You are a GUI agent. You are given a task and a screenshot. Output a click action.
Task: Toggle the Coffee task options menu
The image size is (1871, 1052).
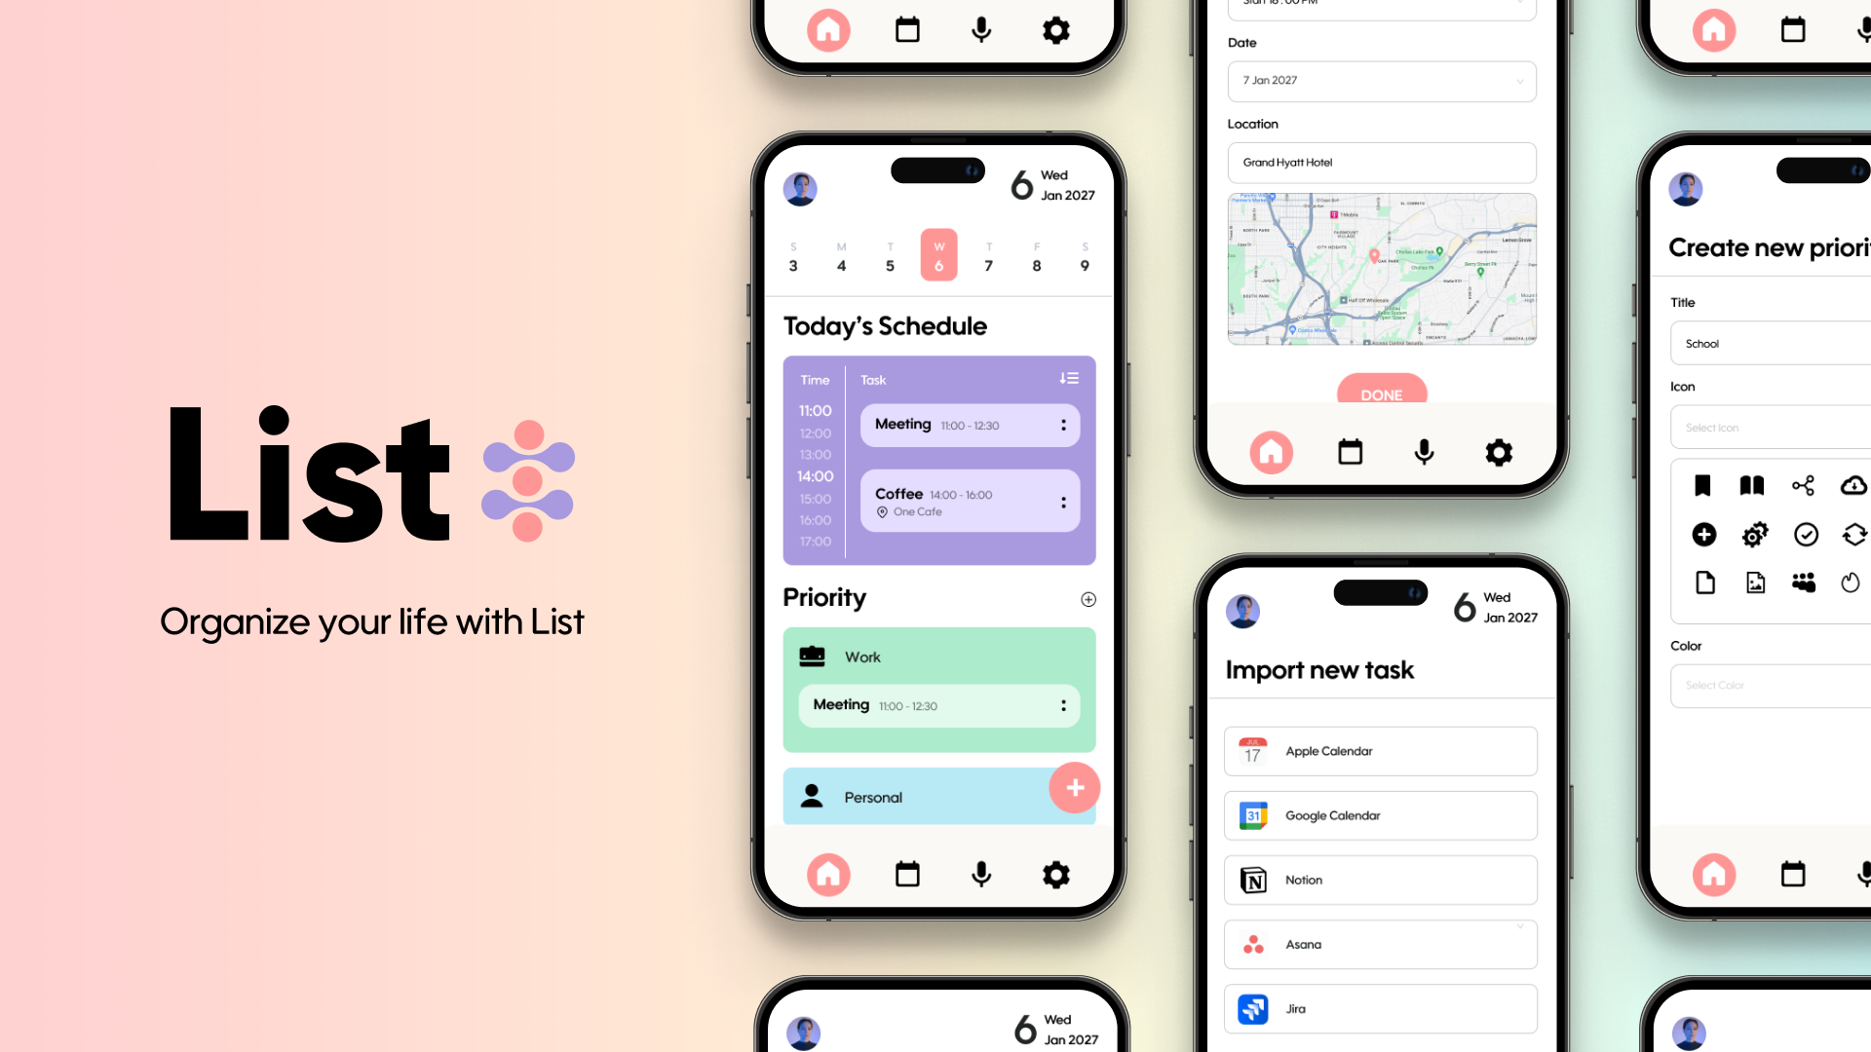1063,503
